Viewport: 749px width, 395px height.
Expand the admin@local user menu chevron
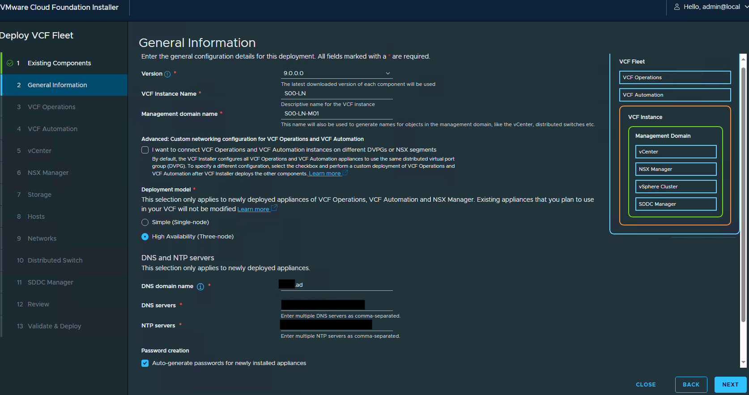pyautogui.click(x=746, y=7)
